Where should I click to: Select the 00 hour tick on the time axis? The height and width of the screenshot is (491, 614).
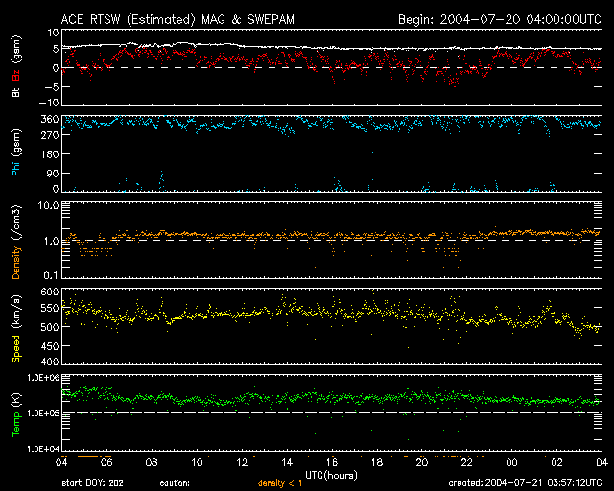click(x=511, y=462)
